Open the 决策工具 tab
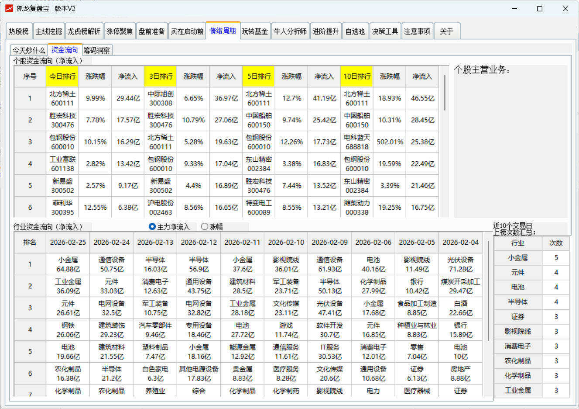This screenshot has width=579, height=409. [384, 31]
